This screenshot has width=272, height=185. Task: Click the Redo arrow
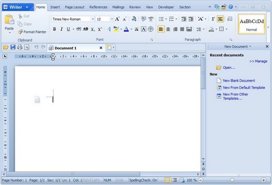coord(43,47)
